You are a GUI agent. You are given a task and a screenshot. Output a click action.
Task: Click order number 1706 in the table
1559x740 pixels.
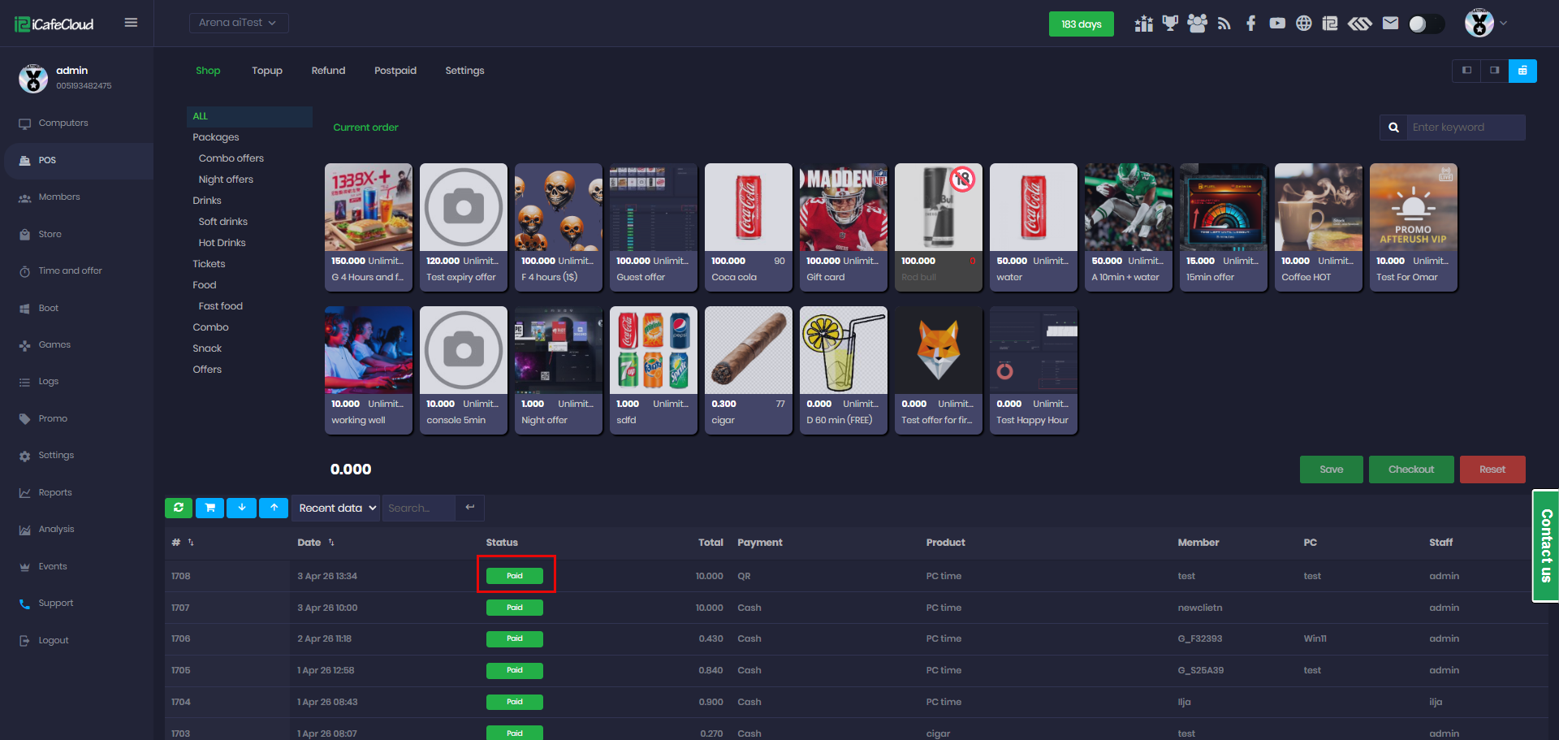(181, 639)
